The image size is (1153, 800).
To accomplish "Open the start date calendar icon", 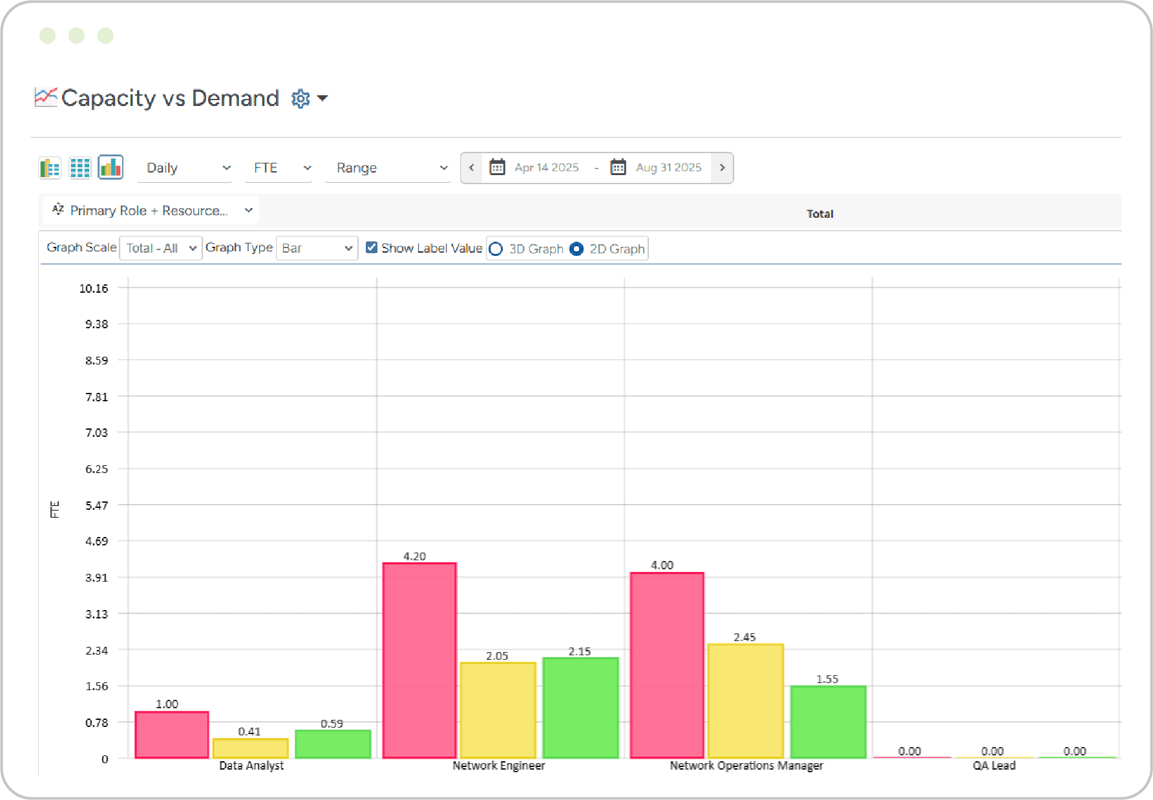I will [x=497, y=167].
